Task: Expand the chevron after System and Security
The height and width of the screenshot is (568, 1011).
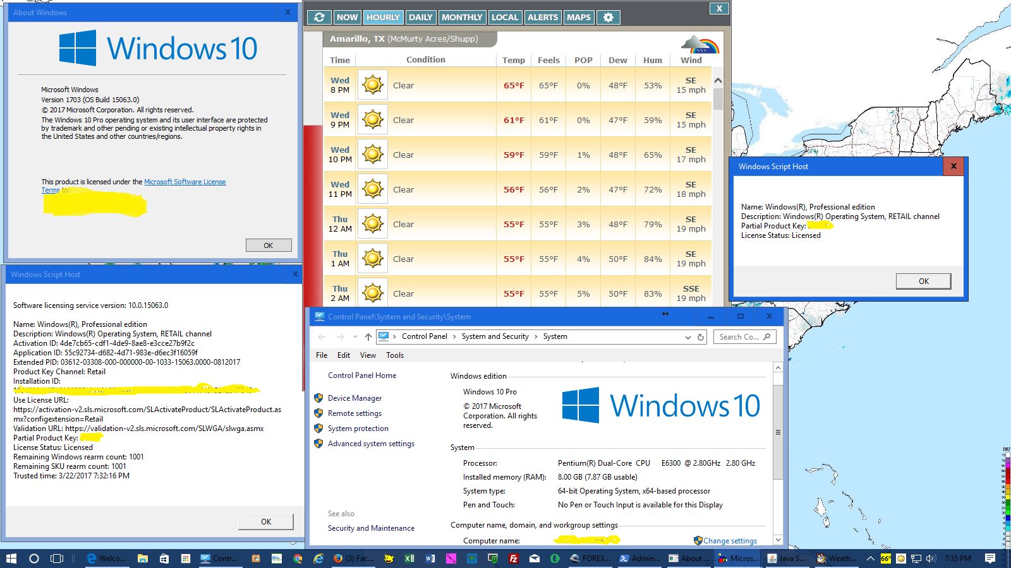Action: coord(536,337)
